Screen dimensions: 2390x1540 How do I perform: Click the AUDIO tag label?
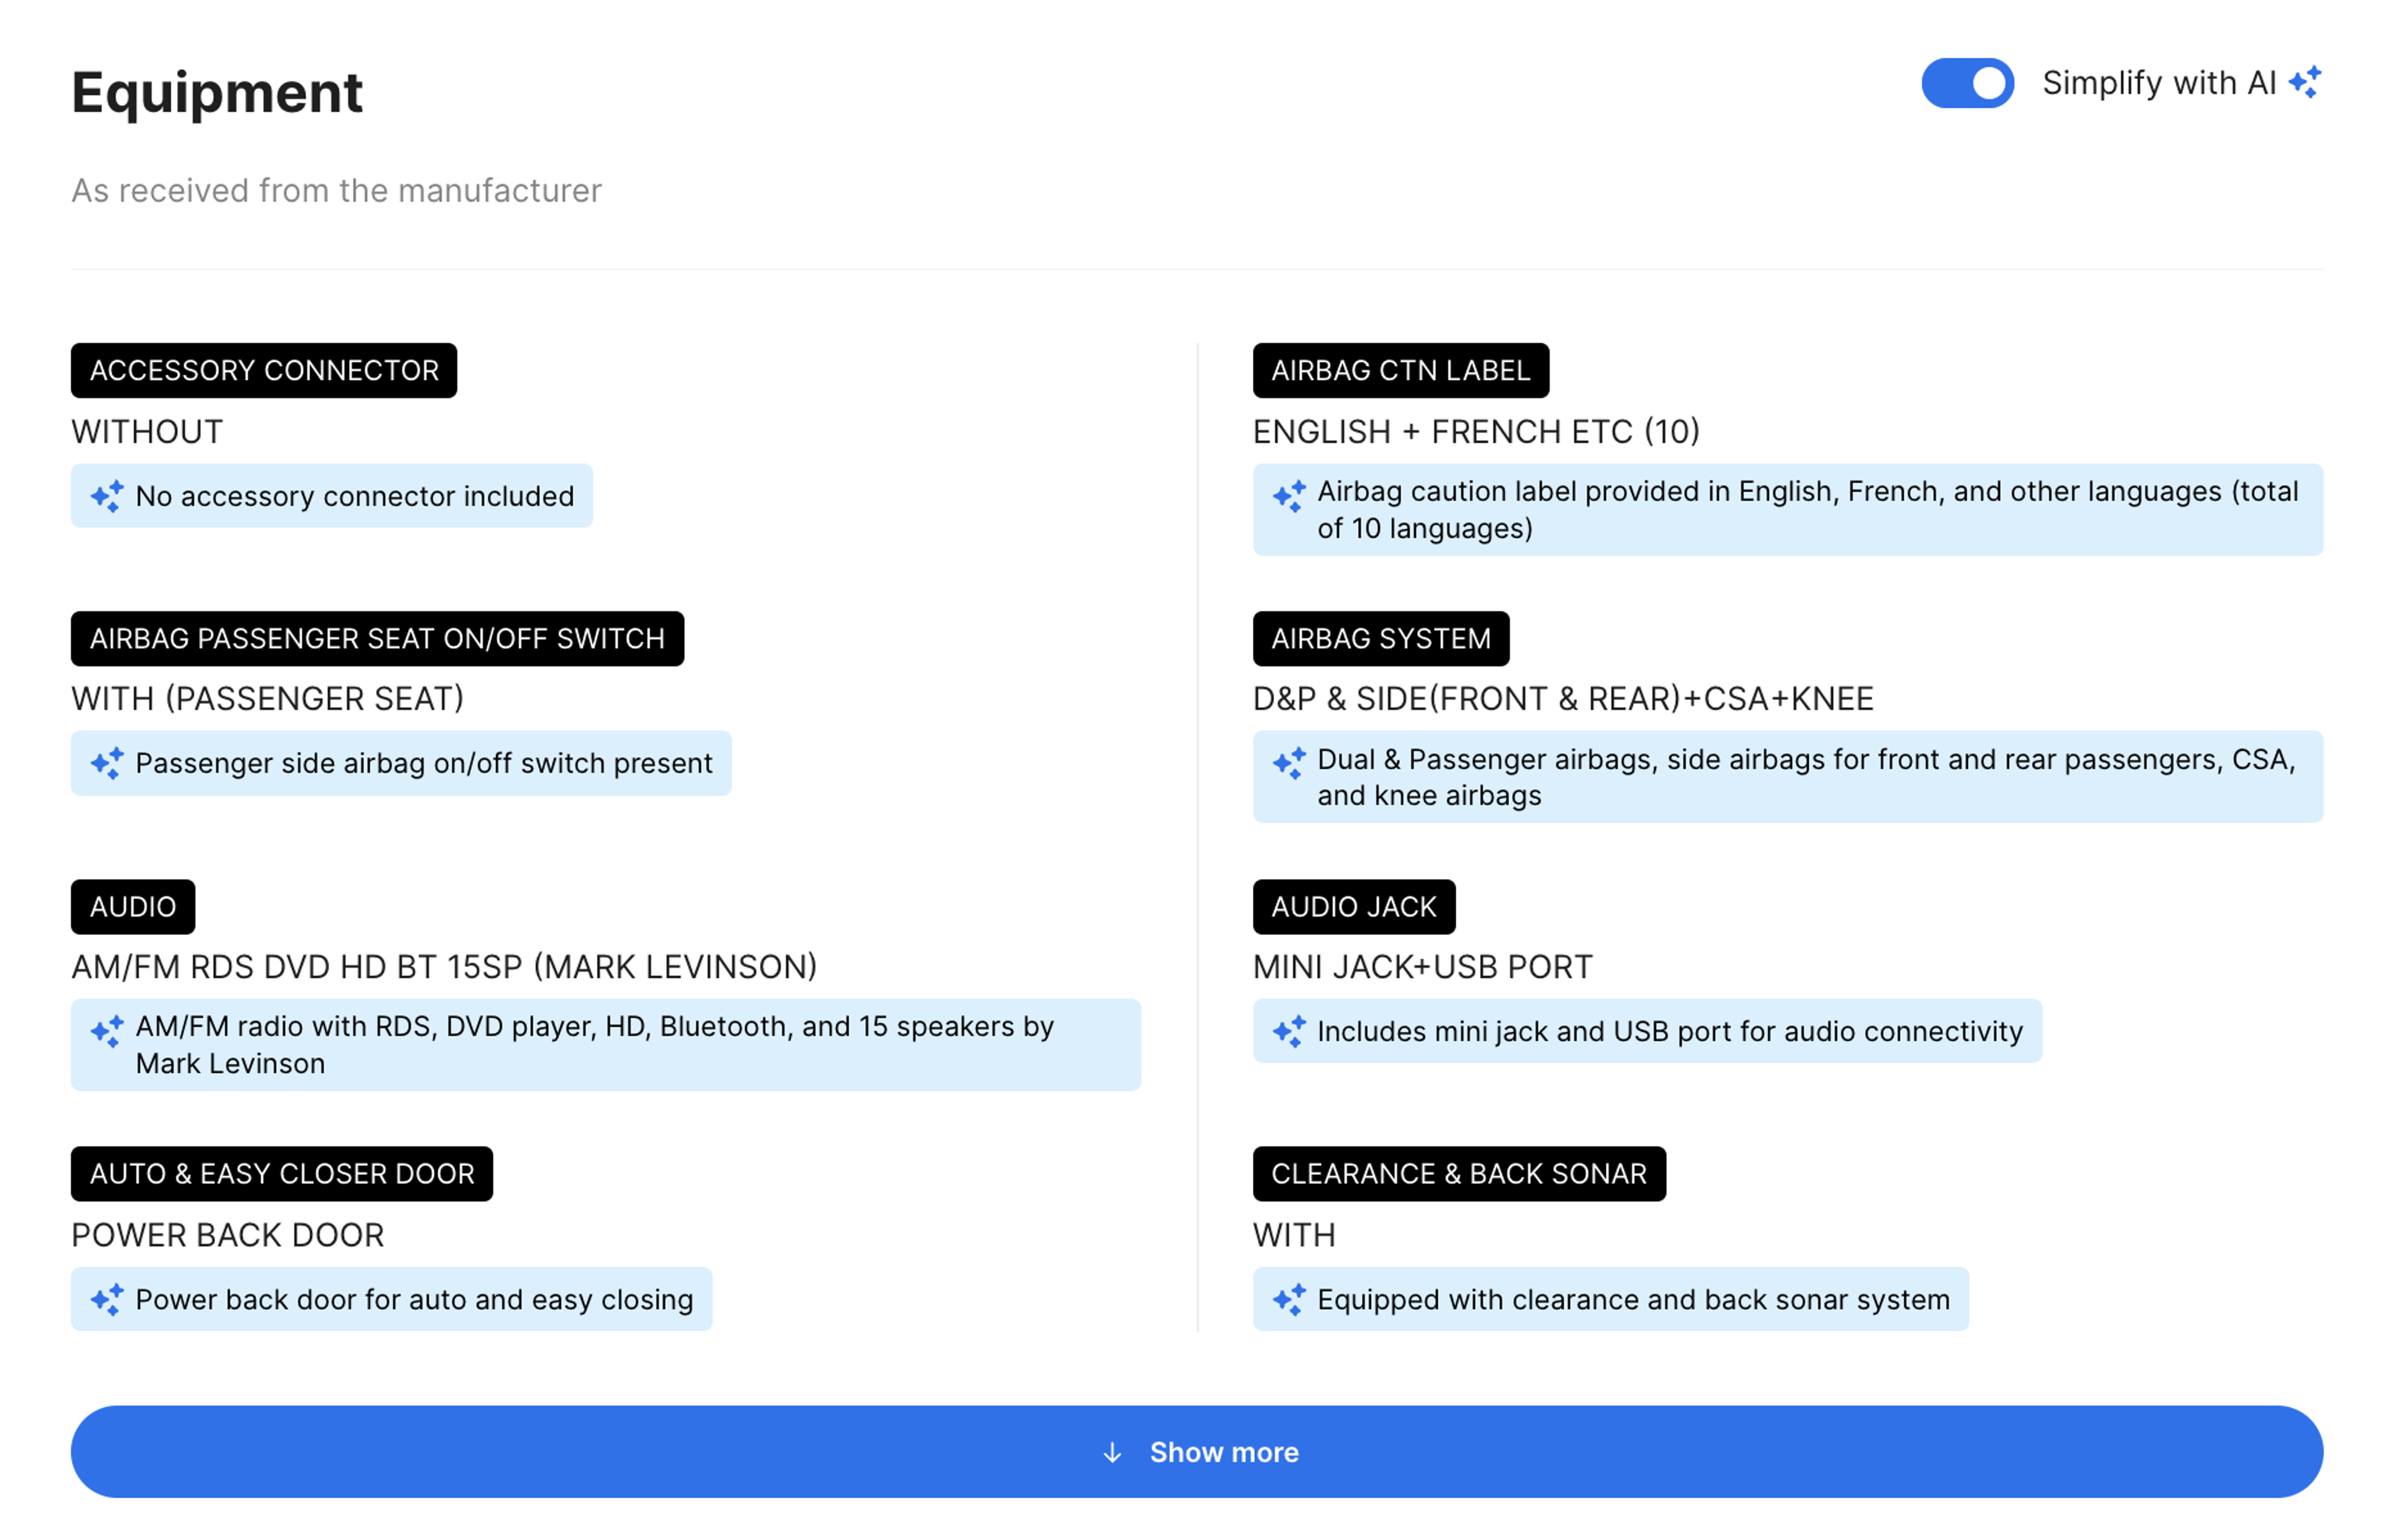133,906
